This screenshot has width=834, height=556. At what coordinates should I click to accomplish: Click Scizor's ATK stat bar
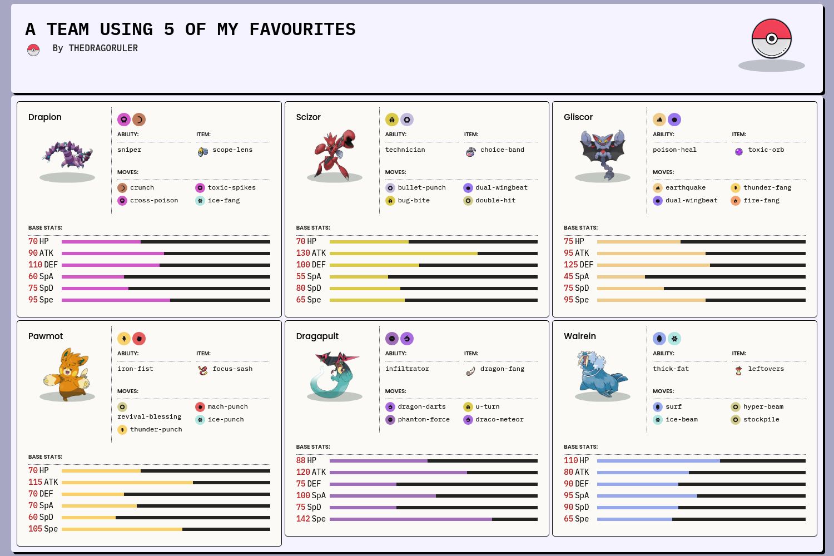tap(433, 254)
